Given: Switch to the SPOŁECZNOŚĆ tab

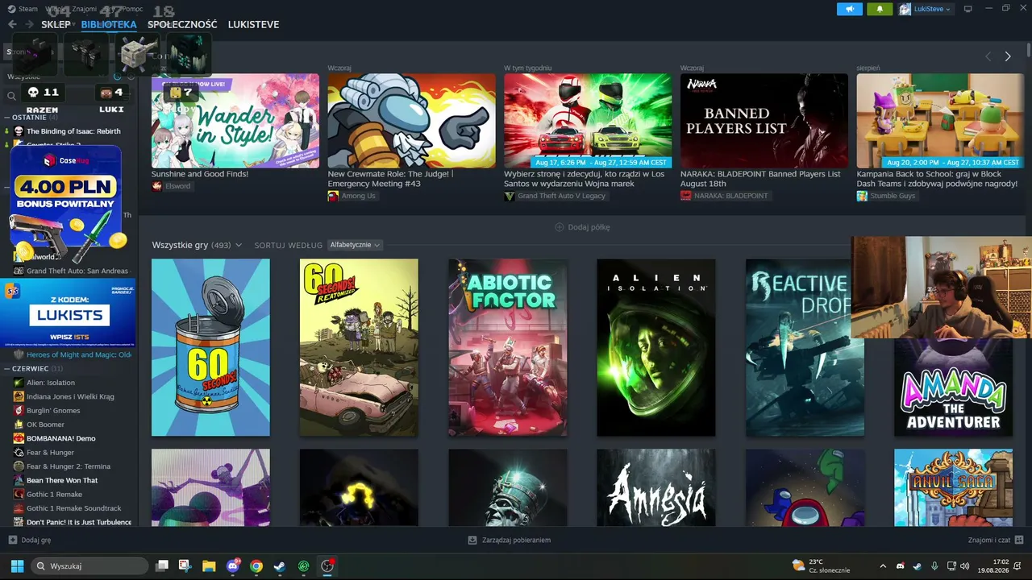Looking at the screenshot, I should pyautogui.click(x=182, y=24).
